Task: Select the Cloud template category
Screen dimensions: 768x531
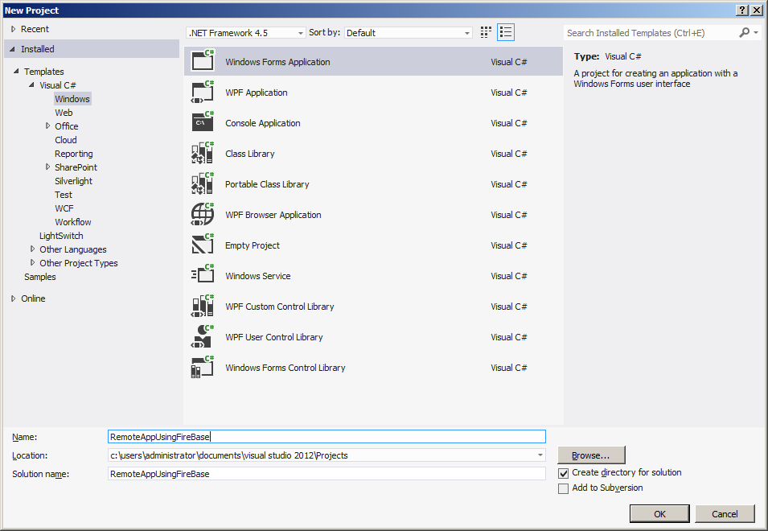Action: click(x=66, y=140)
